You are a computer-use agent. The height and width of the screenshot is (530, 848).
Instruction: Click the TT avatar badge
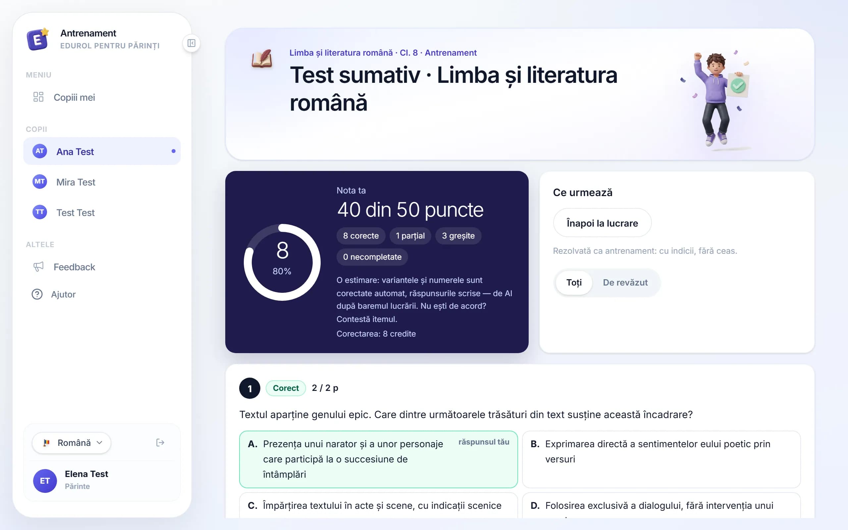(x=40, y=212)
